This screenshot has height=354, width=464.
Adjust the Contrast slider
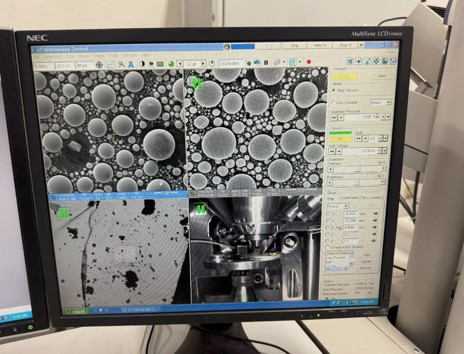tap(357, 169)
